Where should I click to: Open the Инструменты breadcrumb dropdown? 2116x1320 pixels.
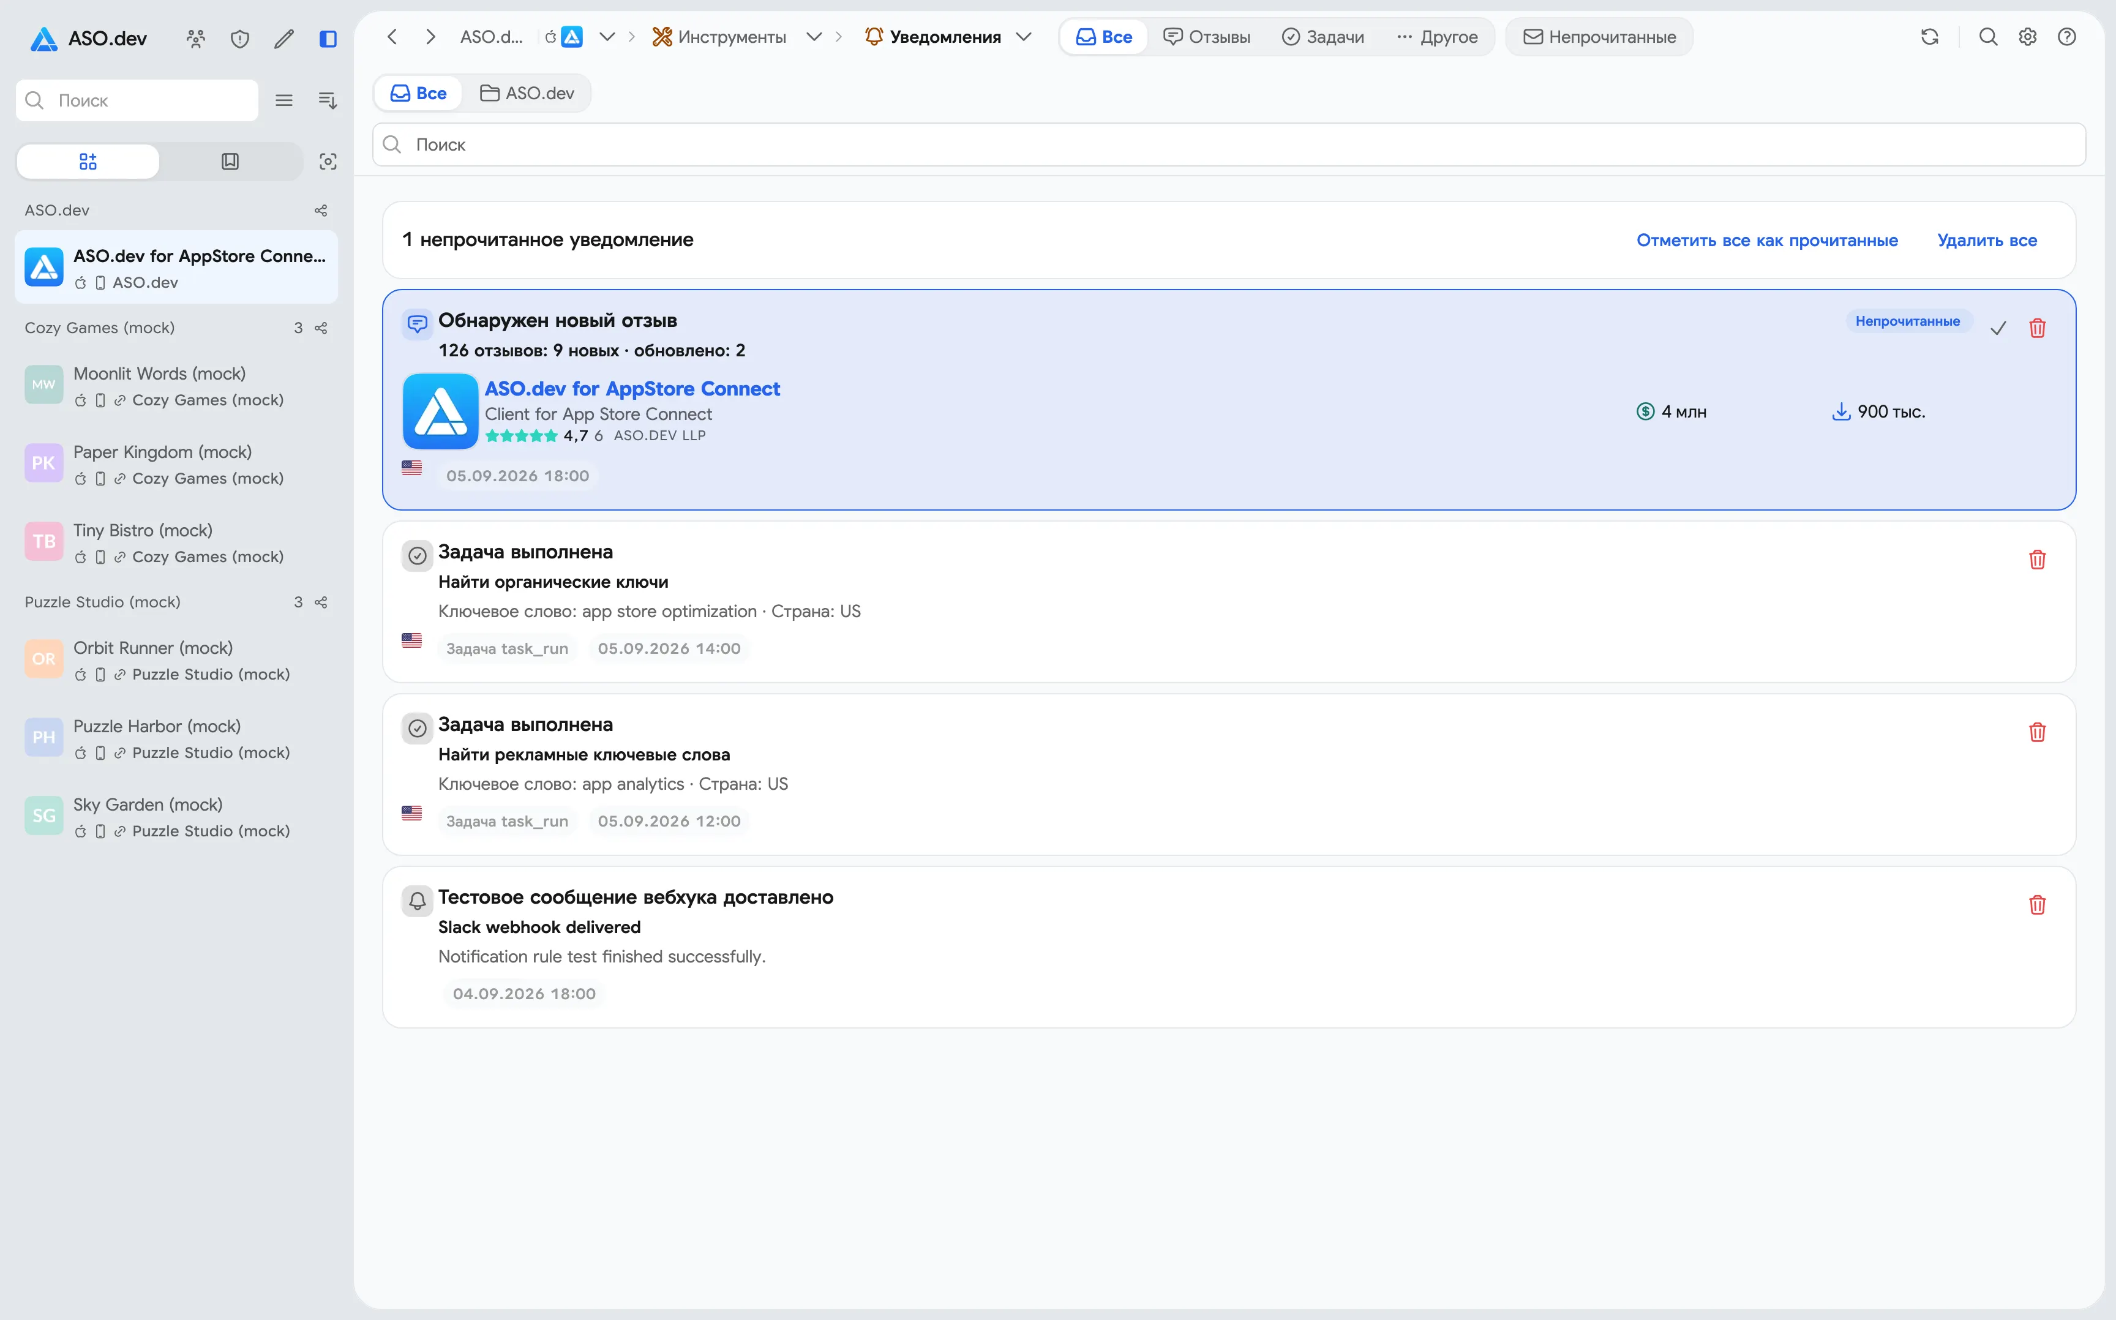pos(814,37)
